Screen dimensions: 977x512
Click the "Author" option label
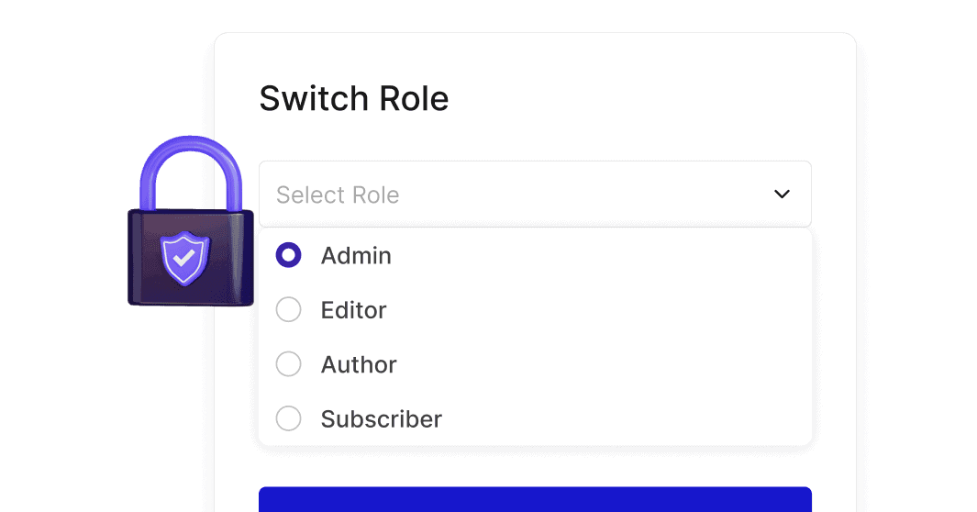359,364
